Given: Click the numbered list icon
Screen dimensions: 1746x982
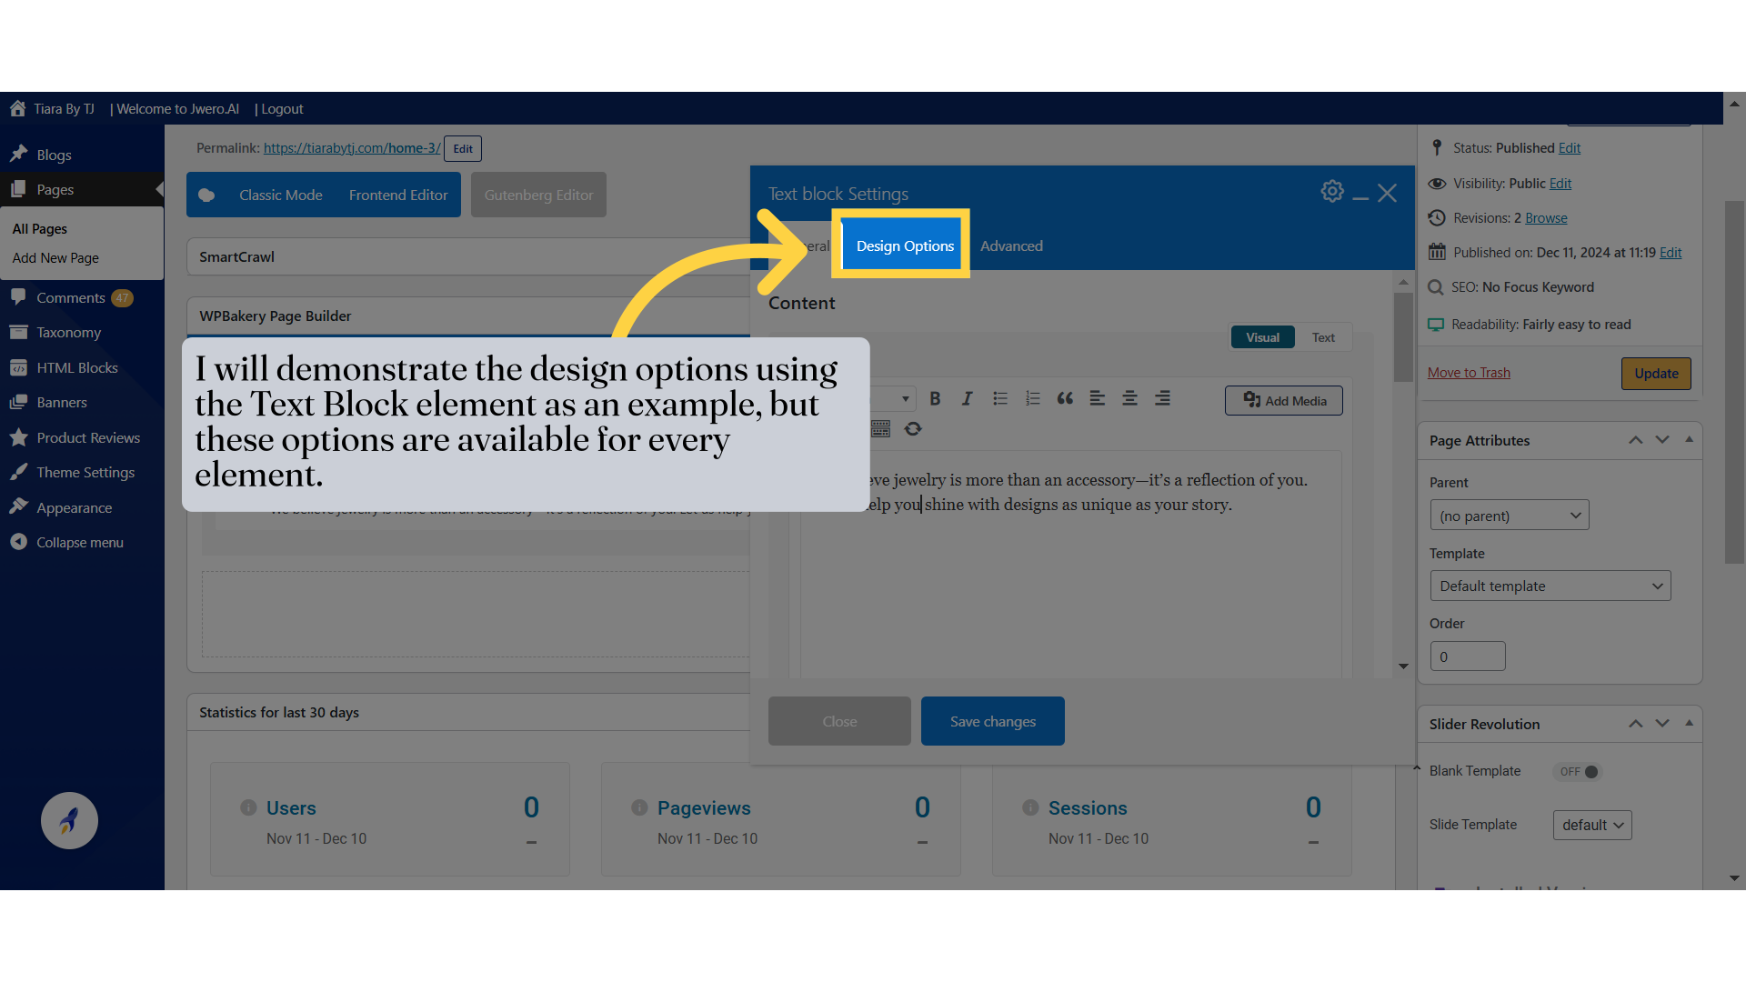Looking at the screenshot, I should click(x=1032, y=398).
